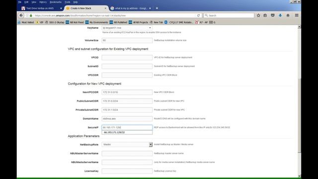318x179 pixels.
Task: Open the History menu
Action: pos(43,2)
